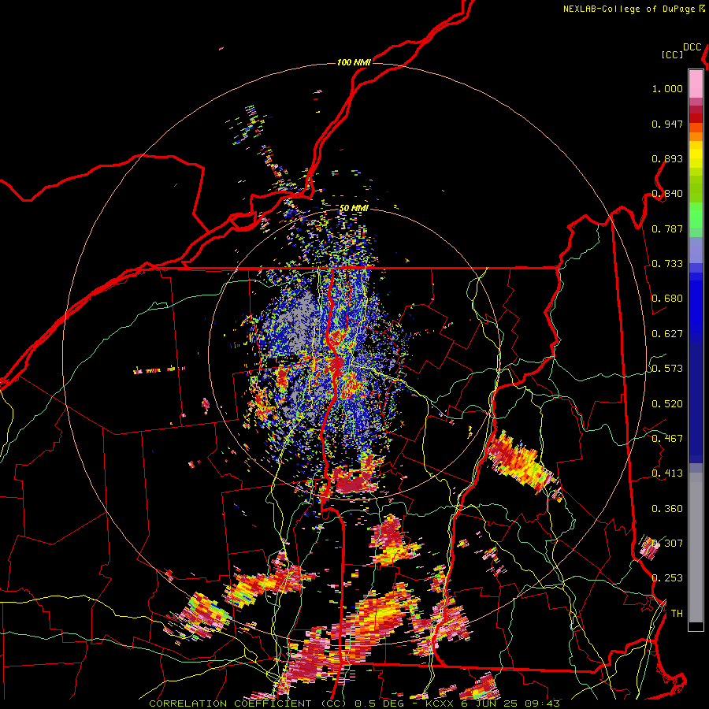Screen dimensions: 709x709
Task: Click the 6 JUN 25 09:43 timestamp
Action: [512, 703]
